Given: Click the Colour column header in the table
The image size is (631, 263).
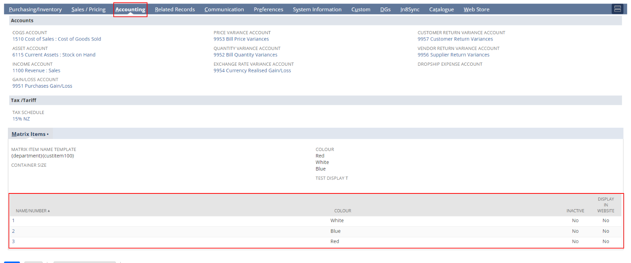Looking at the screenshot, I should coord(342,211).
